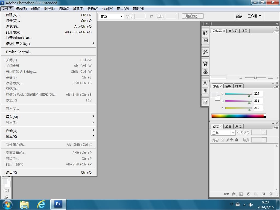280x210 pixels.
Task: Choose Device Central... from the File menu
Action: (48, 52)
